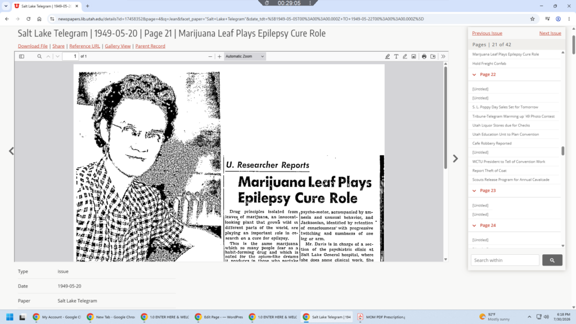The width and height of the screenshot is (576, 324).
Task: Switch to New Tab Google Chrome taskbar window
Action: [111, 317]
